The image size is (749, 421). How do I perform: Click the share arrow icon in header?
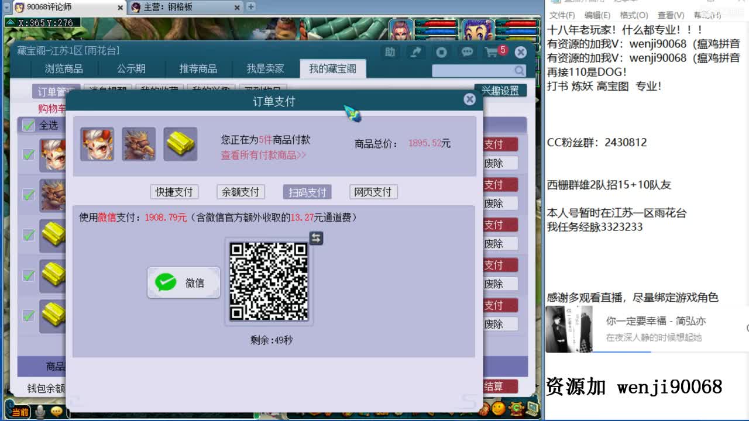415,52
